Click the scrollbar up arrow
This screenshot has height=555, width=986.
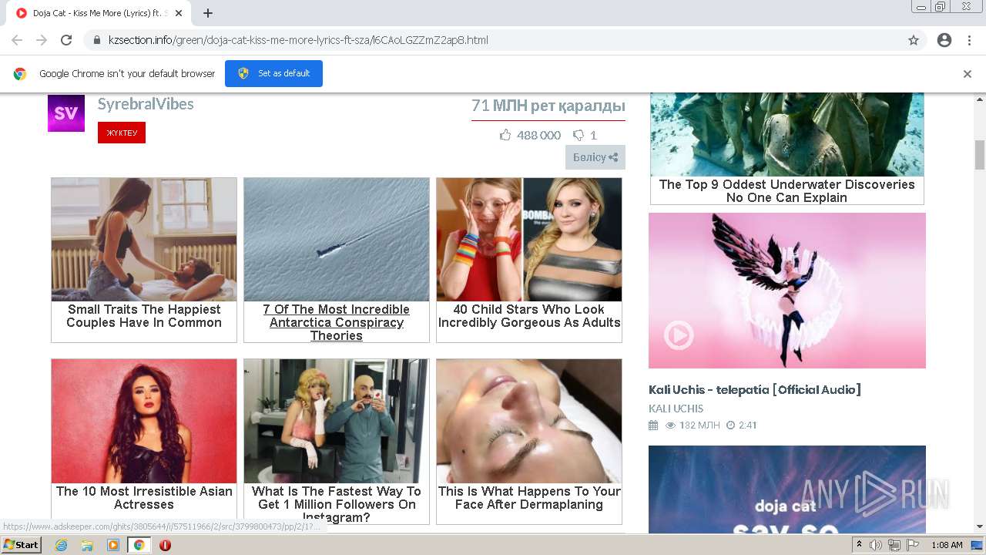point(980,99)
